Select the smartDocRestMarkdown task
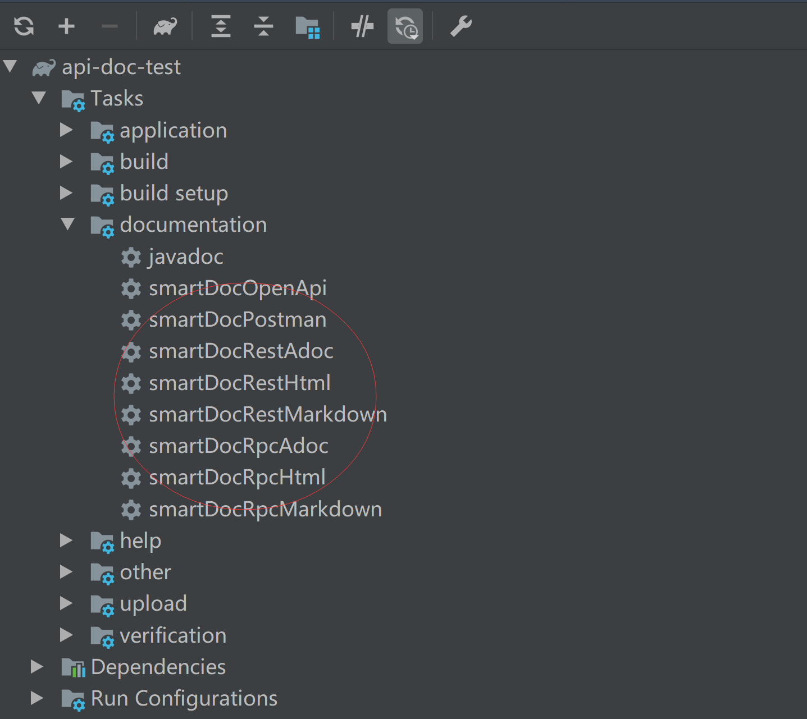This screenshot has width=807, height=719. (268, 415)
